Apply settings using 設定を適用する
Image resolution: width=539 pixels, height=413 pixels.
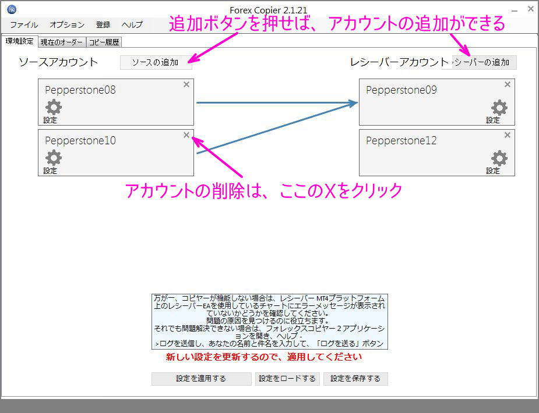200,379
